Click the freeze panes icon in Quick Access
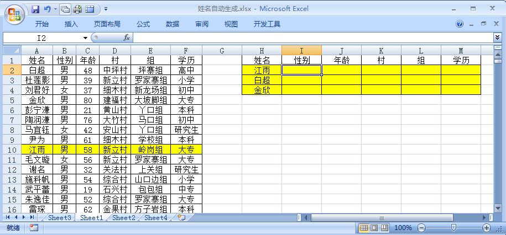Screen dimensions: 506x235 [90, 9]
